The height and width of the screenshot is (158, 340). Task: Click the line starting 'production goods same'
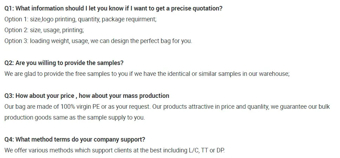click(x=74, y=117)
